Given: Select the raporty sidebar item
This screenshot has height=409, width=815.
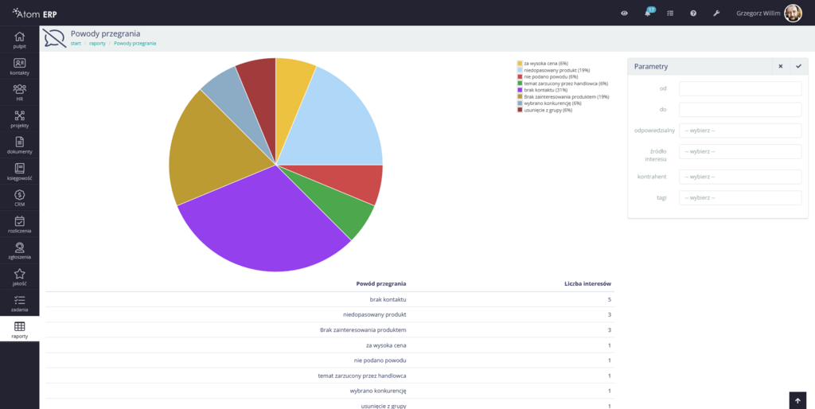Looking at the screenshot, I should (x=19, y=329).
